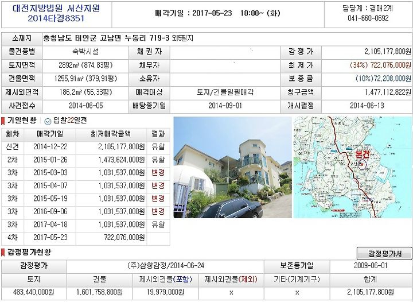Click case filing date 2014-06-05

pyautogui.click(x=86, y=106)
